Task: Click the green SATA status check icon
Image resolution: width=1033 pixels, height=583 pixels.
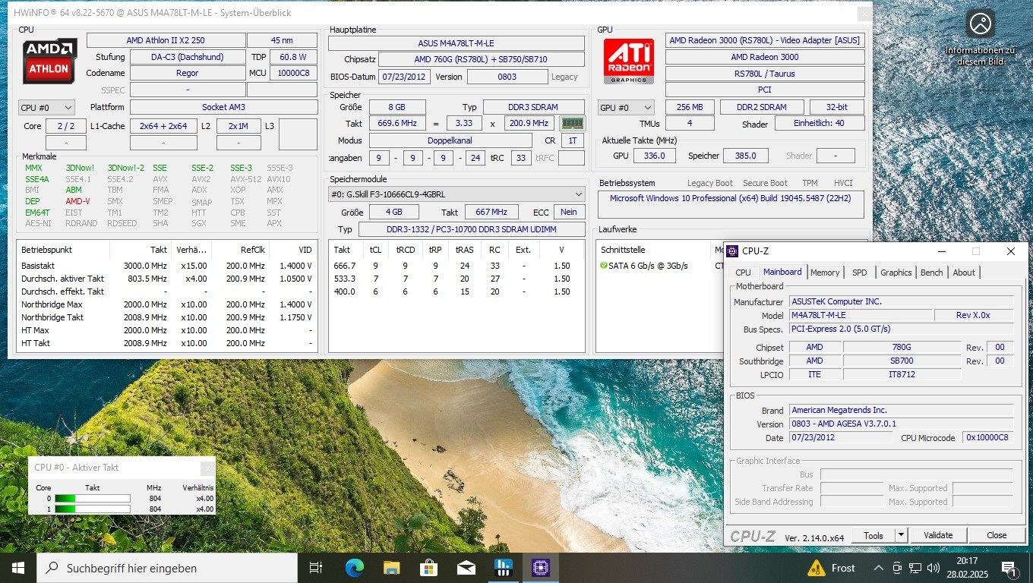Action: pos(604,266)
